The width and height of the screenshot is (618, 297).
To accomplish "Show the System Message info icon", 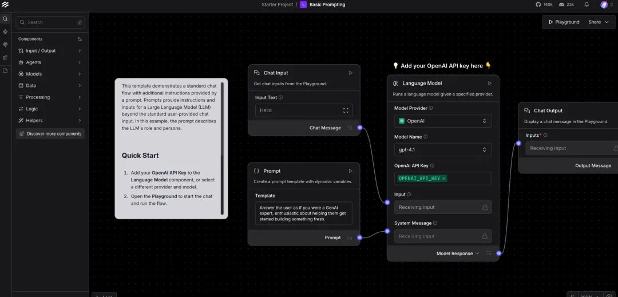I will (435, 223).
